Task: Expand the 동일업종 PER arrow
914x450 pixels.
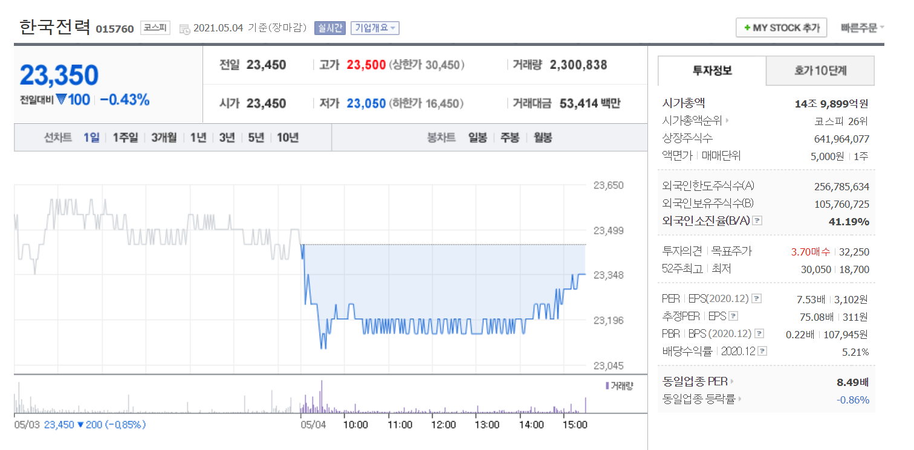Action: pyautogui.click(x=732, y=382)
